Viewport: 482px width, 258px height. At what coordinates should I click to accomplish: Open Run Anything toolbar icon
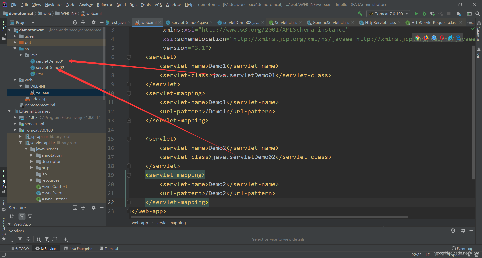point(469,14)
